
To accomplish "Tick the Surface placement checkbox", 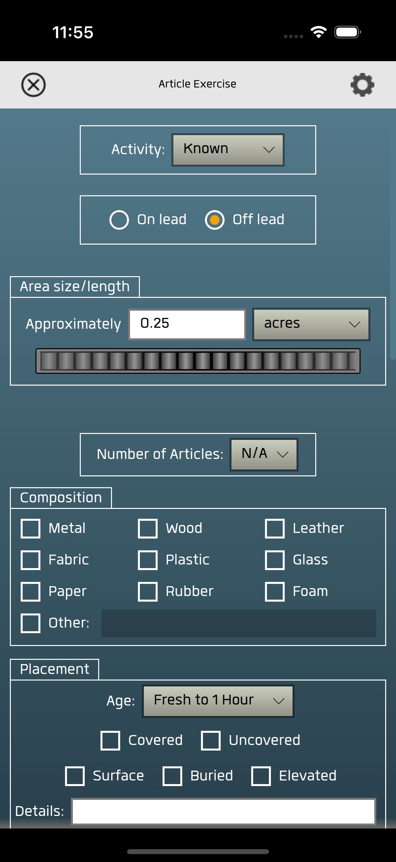I will click(75, 776).
